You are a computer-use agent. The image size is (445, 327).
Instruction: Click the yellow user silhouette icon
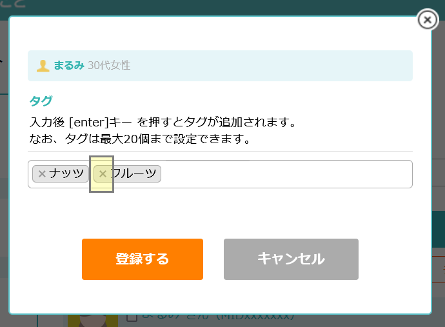coord(43,66)
